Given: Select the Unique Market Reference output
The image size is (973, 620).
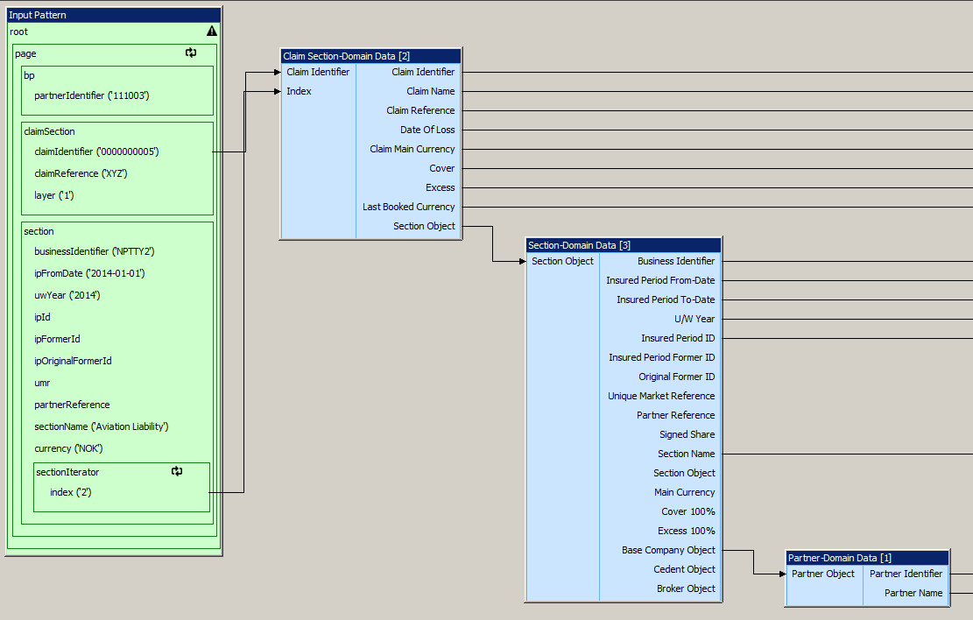Looking at the screenshot, I should tap(661, 396).
